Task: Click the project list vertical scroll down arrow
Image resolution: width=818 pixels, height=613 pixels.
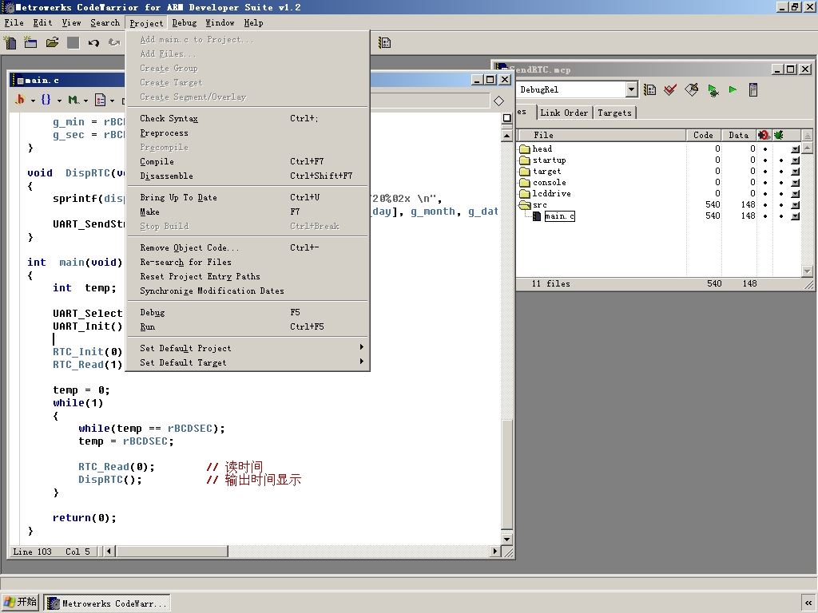Action: (x=807, y=271)
